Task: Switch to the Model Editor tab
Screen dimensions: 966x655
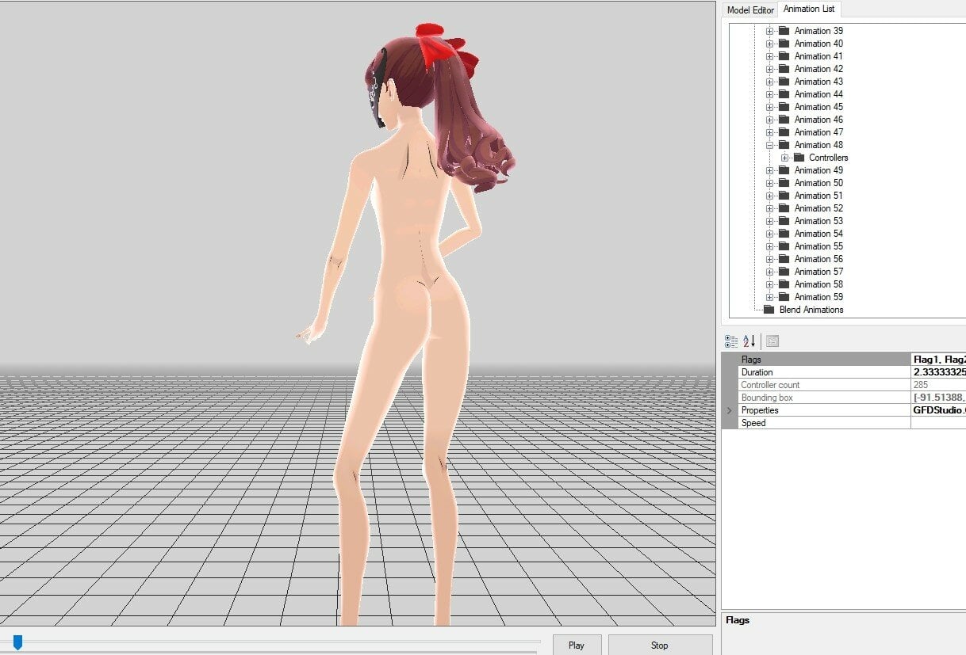Action: 750,10
